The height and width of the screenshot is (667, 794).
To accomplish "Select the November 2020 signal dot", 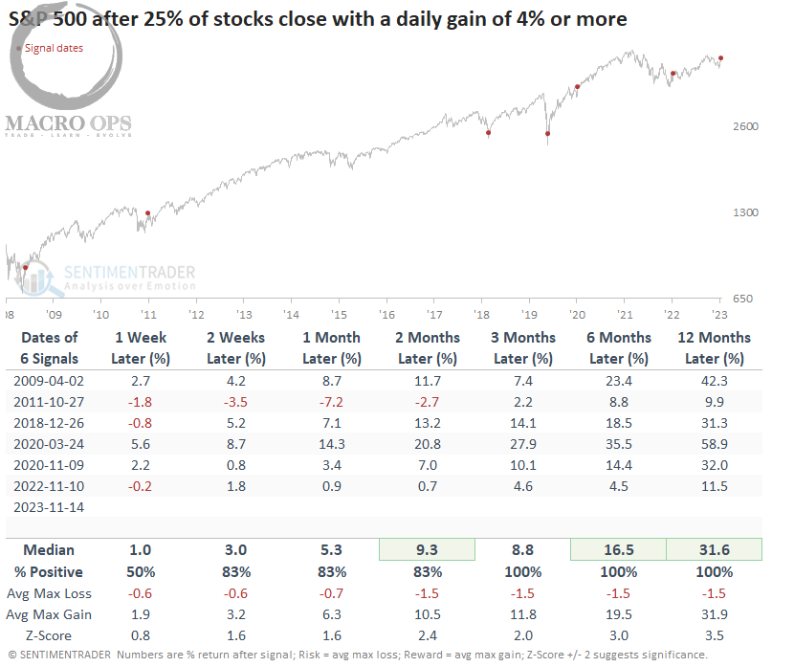I will [x=577, y=86].
